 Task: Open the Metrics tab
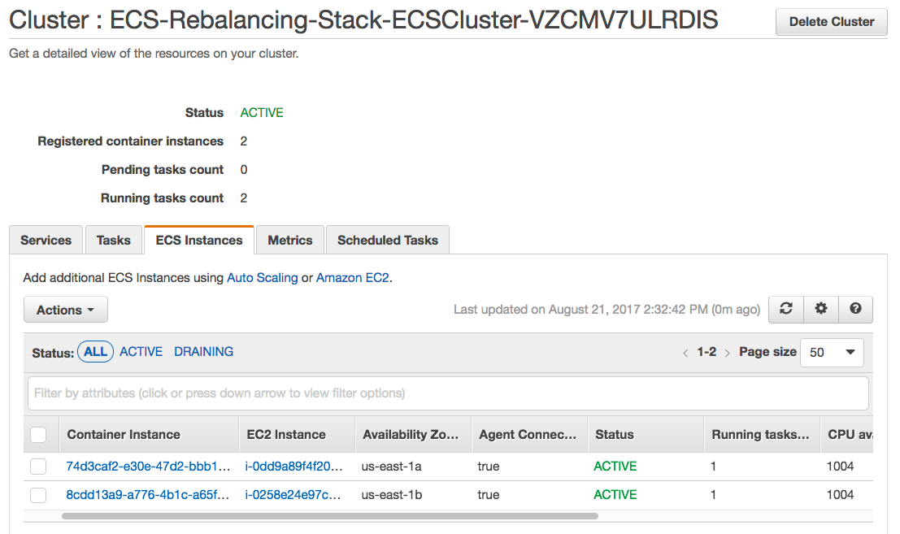(290, 240)
